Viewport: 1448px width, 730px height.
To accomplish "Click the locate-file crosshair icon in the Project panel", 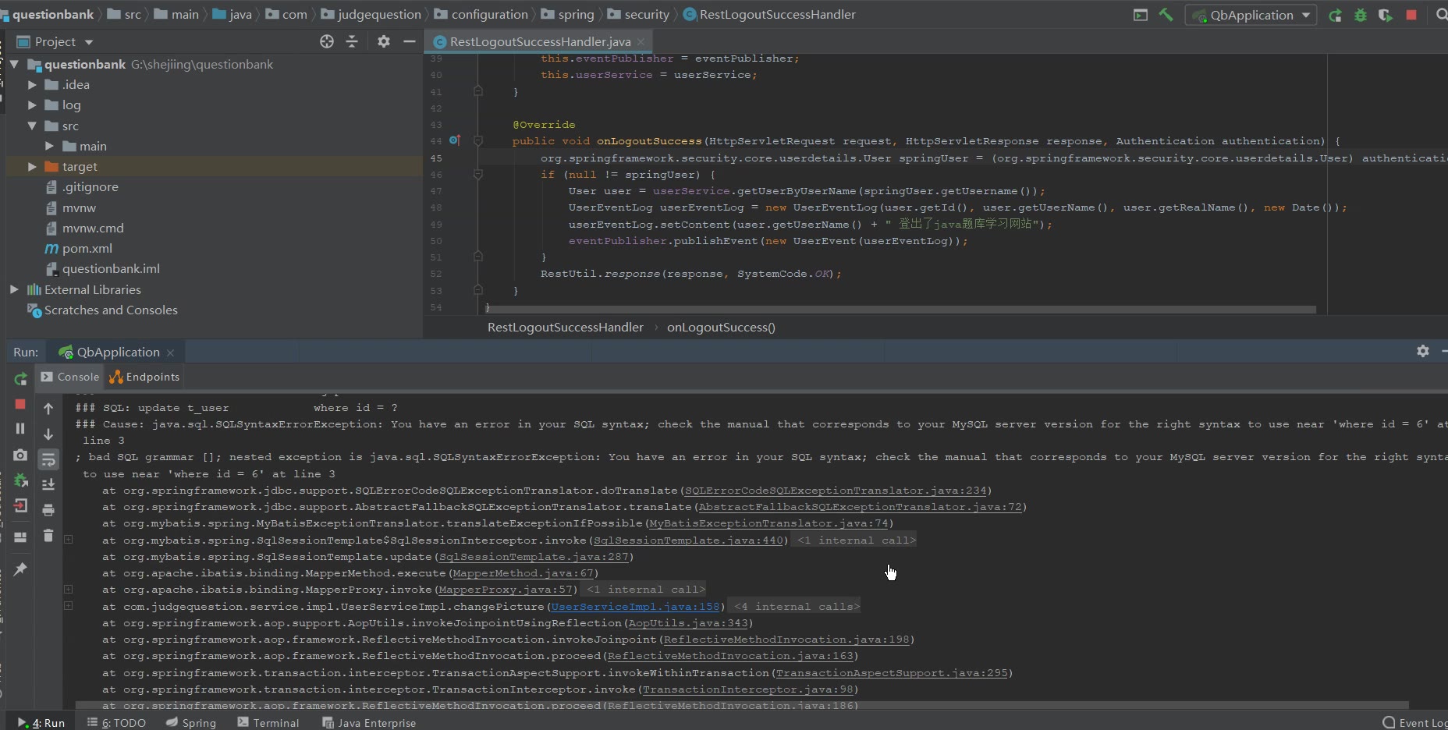I will (x=327, y=41).
